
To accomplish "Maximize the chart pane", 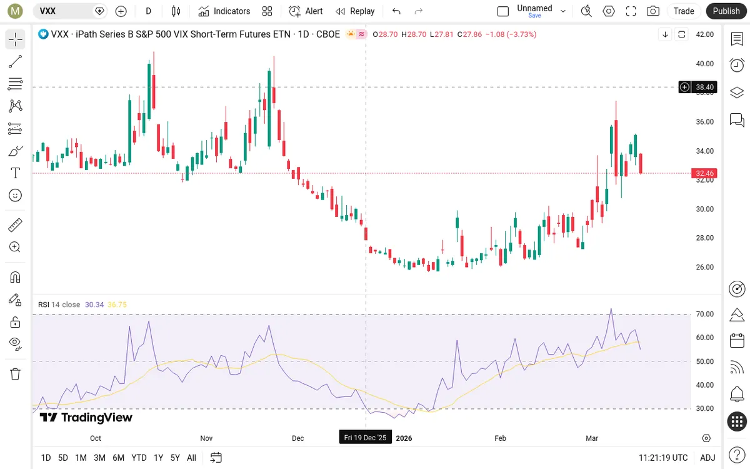I will [x=682, y=34].
